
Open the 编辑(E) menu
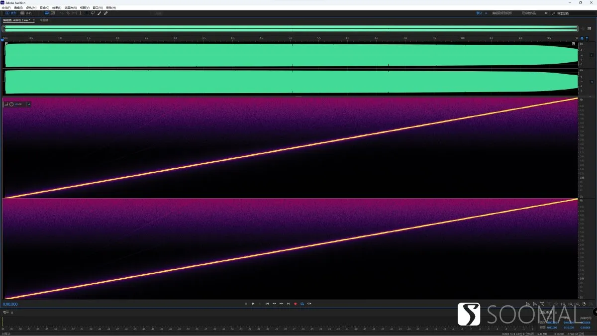(x=18, y=7)
